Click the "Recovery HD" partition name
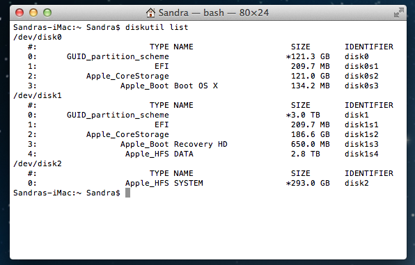The image size is (415, 265). click(201, 144)
